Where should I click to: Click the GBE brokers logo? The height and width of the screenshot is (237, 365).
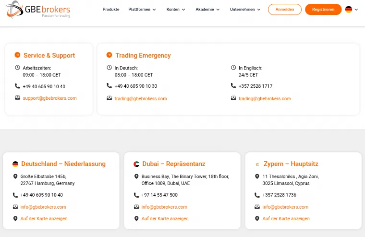click(38, 10)
